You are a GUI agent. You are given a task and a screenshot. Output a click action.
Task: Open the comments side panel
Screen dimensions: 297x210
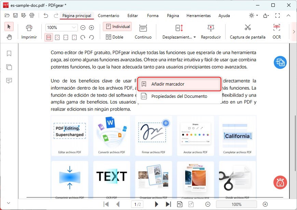tap(9, 81)
